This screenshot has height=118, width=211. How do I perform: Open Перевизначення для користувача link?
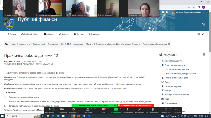tap(180, 73)
